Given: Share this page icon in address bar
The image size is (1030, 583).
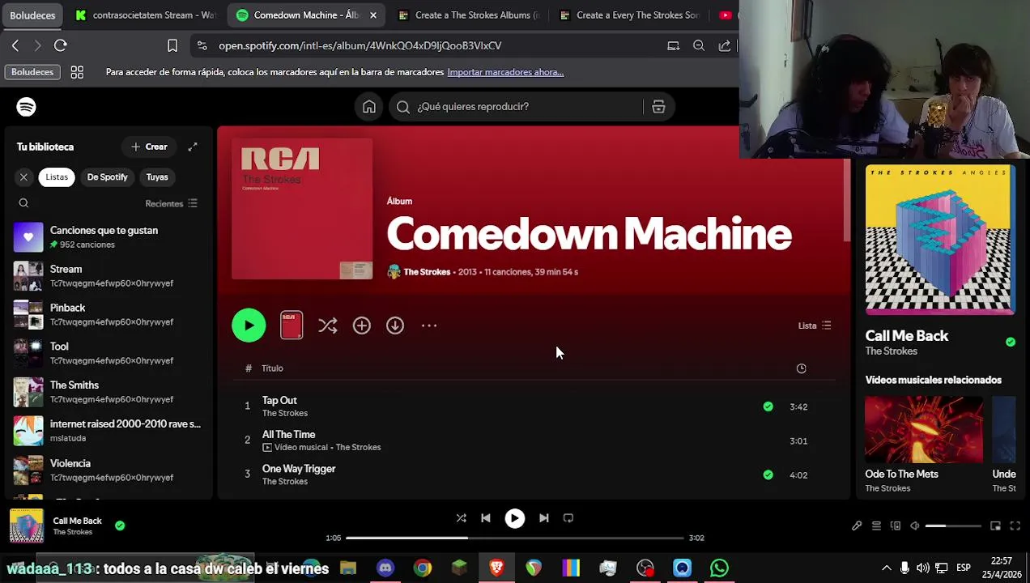Looking at the screenshot, I should pos(725,45).
